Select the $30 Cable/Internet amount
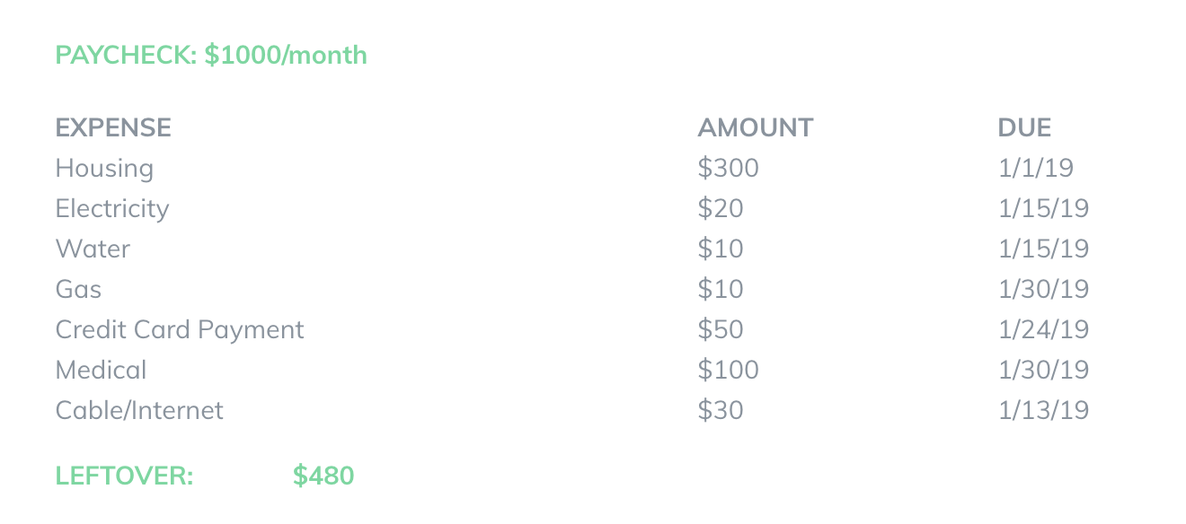 [721, 410]
